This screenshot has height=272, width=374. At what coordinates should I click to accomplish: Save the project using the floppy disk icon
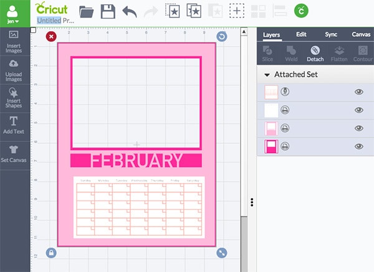click(108, 11)
